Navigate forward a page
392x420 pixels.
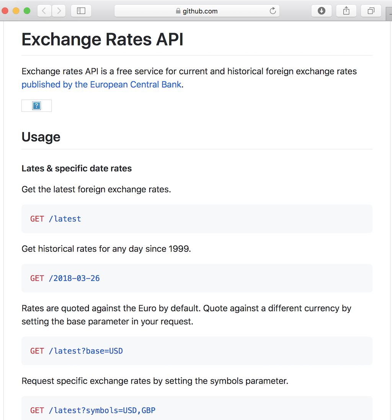pos(59,11)
